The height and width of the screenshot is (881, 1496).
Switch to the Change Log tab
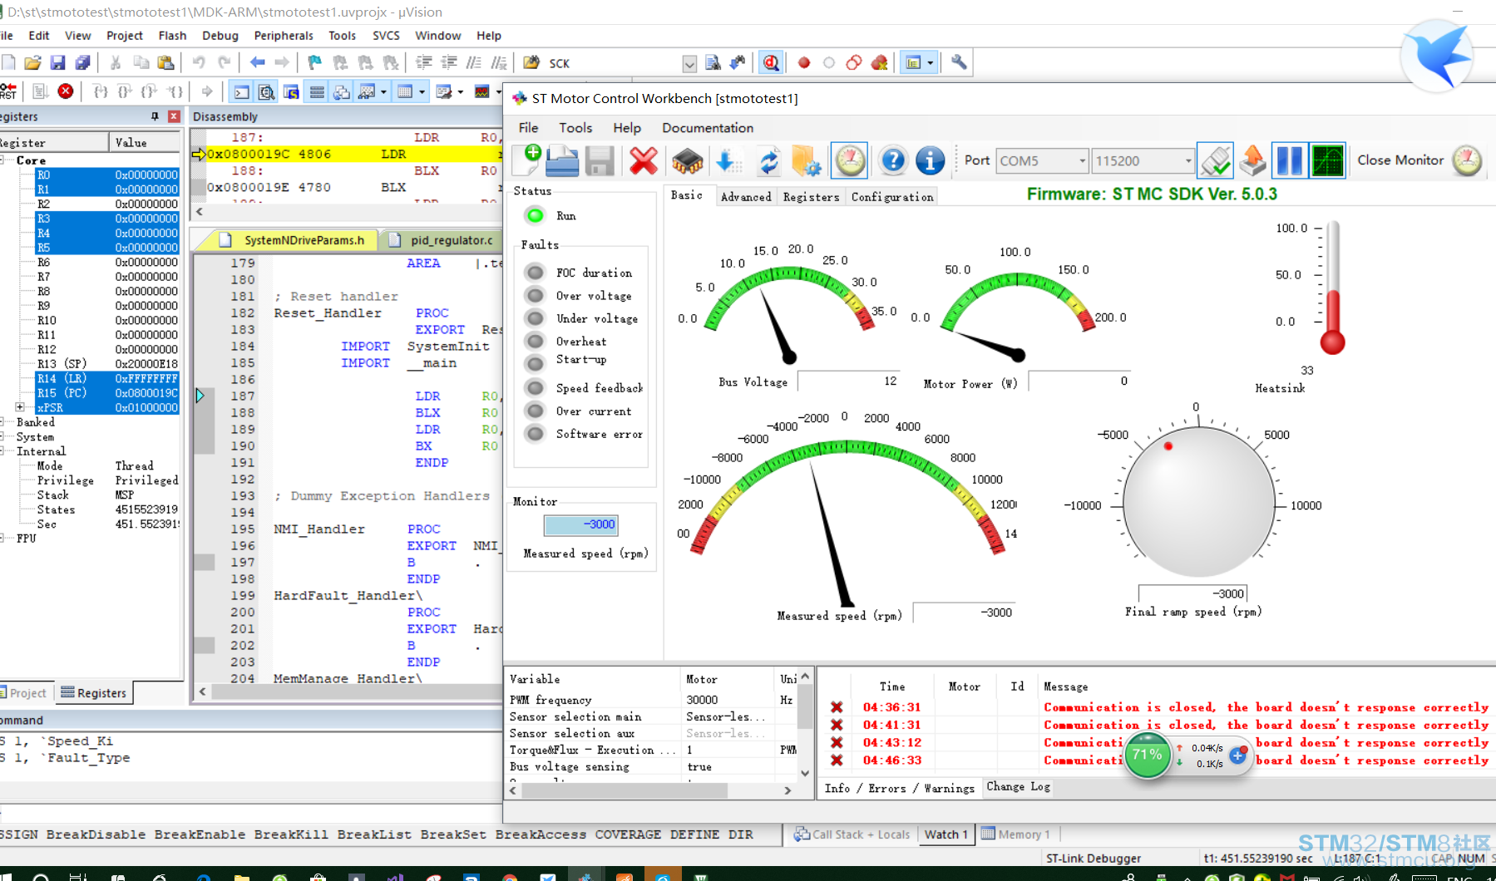pyautogui.click(x=1018, y=786)
